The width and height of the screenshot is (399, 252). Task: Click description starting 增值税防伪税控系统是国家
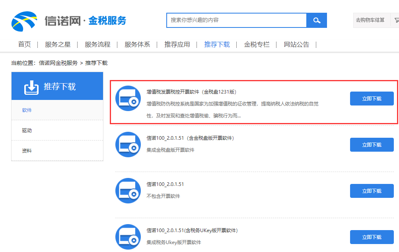click(x=232, y=110)
